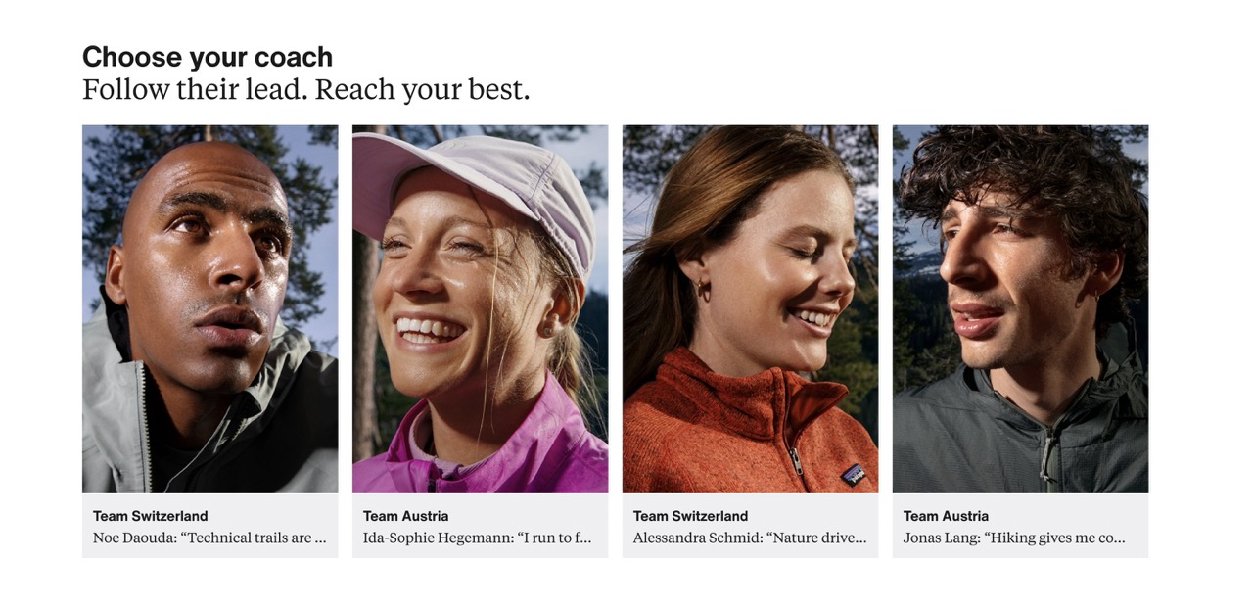The width and height of the screenshot is (1253, 608).
Task: Click the zipper pull on the orange fleece
Action: [x=797, y=461]
